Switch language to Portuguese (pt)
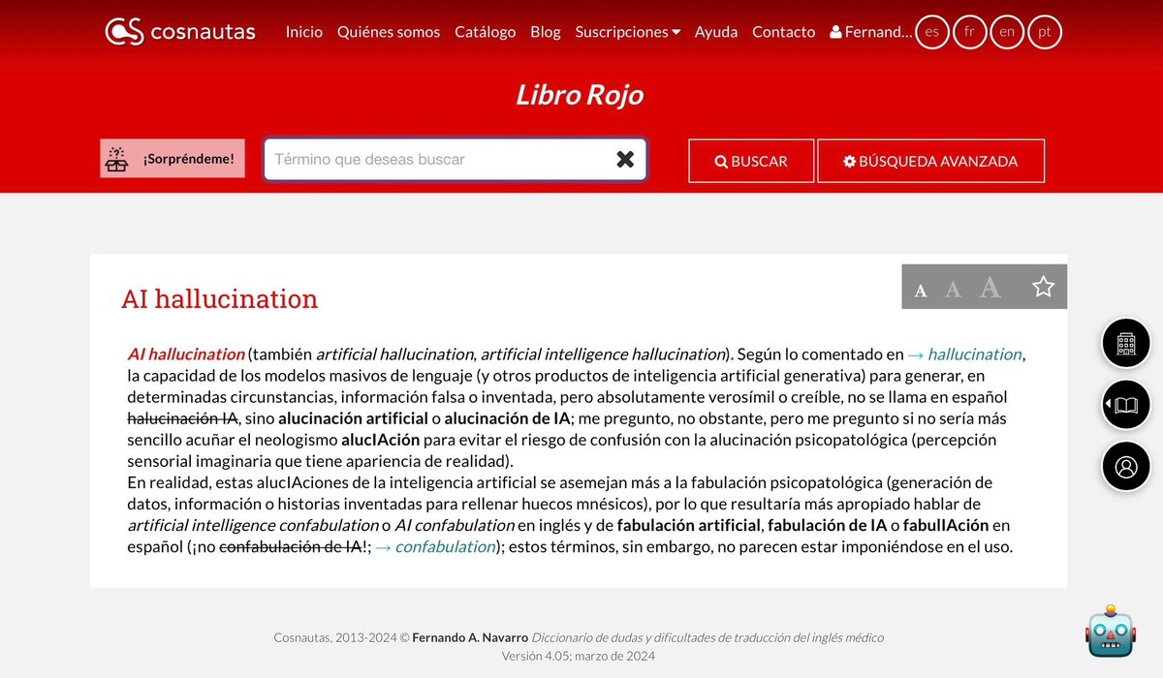This screenshot has width=1163, height=678. pyautogui.click(x=1045, y=32)
